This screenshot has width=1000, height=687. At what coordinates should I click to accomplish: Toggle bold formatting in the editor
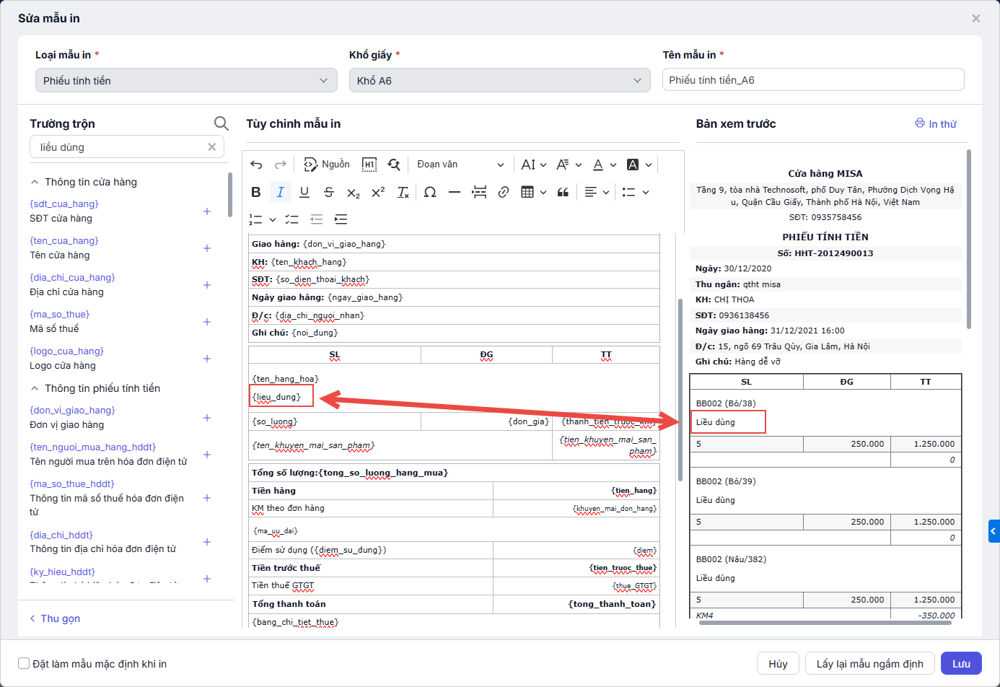(x=256, y=192)
